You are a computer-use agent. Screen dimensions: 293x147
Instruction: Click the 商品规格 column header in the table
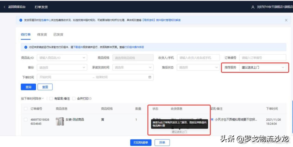[107, 109]
